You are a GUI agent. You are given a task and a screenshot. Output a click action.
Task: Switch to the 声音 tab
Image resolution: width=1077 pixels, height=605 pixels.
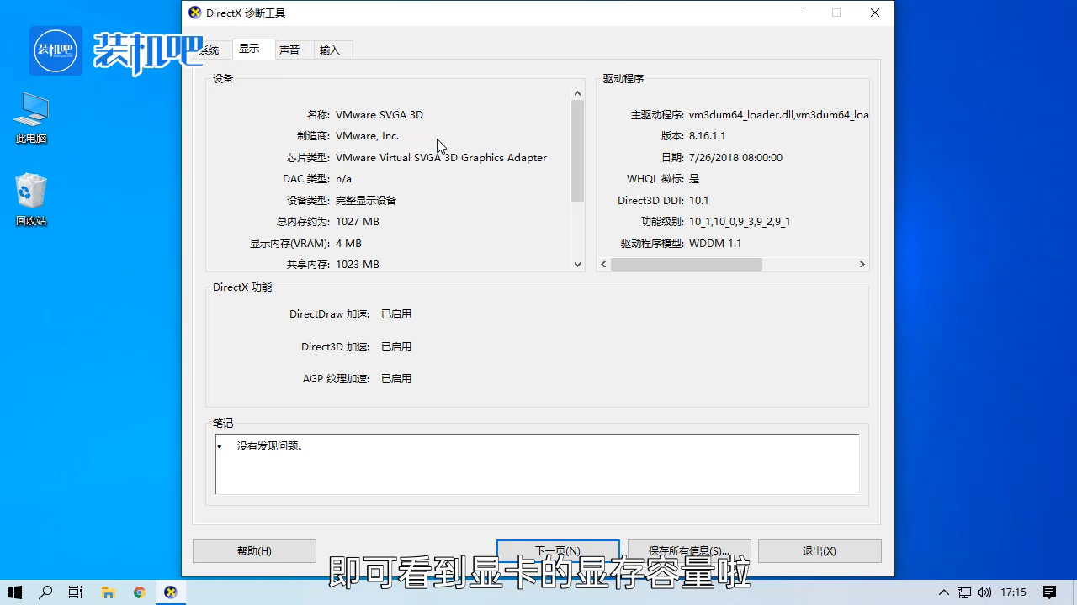(289, 50)
